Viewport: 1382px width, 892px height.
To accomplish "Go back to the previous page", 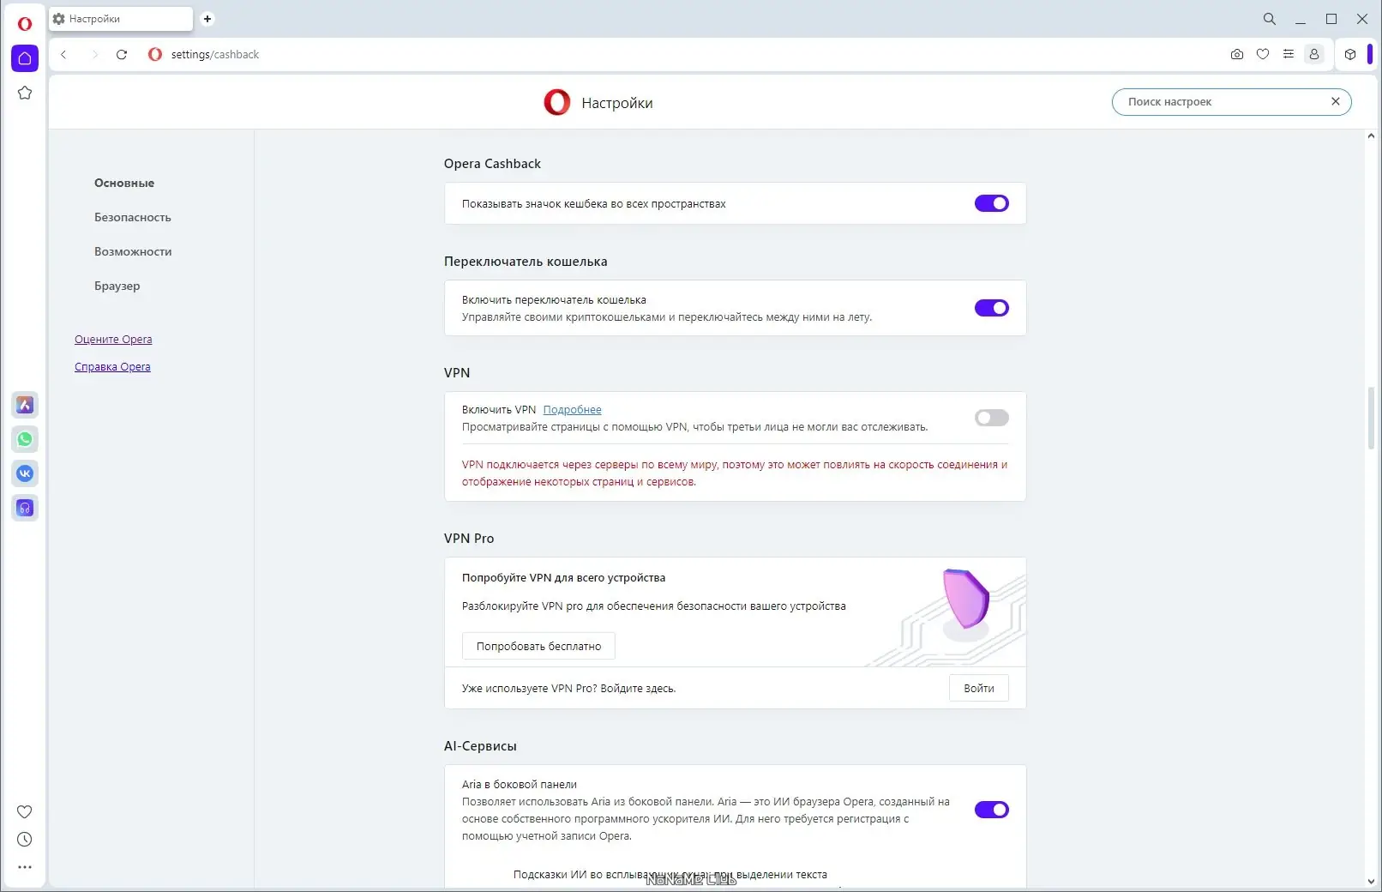I will [63, 54].
